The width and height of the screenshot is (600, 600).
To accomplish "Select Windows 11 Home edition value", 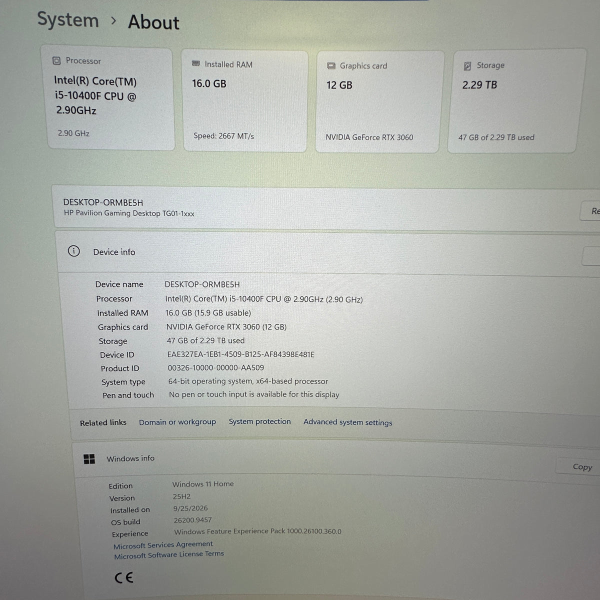I will 203,484.
